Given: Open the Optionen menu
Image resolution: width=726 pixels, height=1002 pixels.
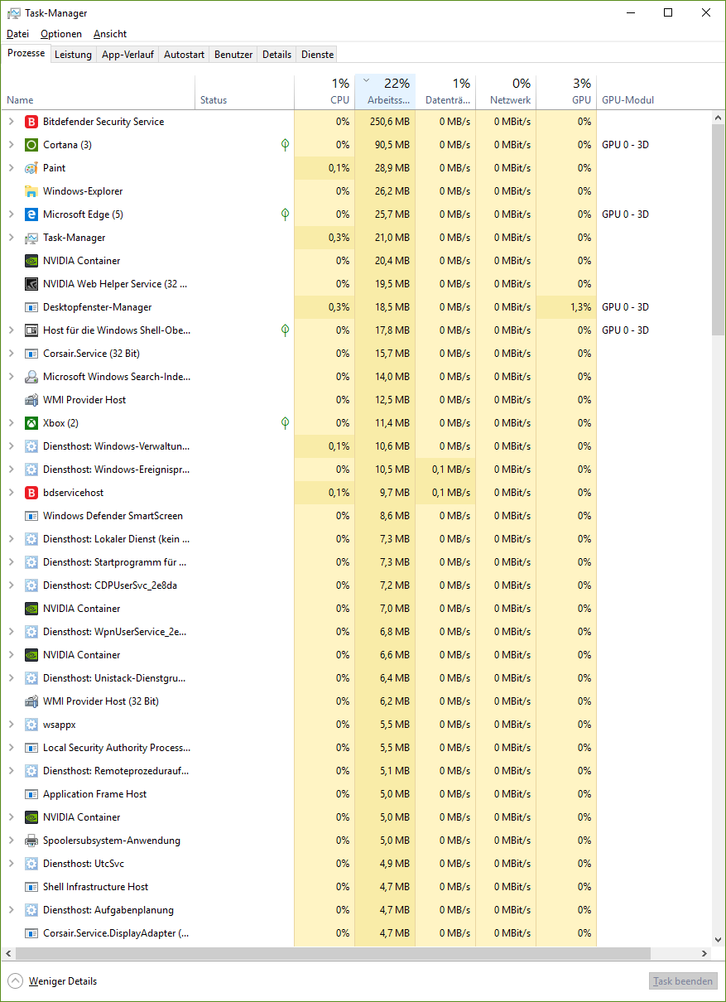Looking at the screenshot, I should (61, 34).
